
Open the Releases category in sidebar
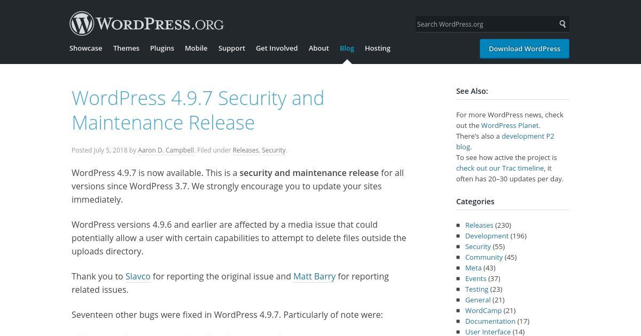tap(479, 225)
